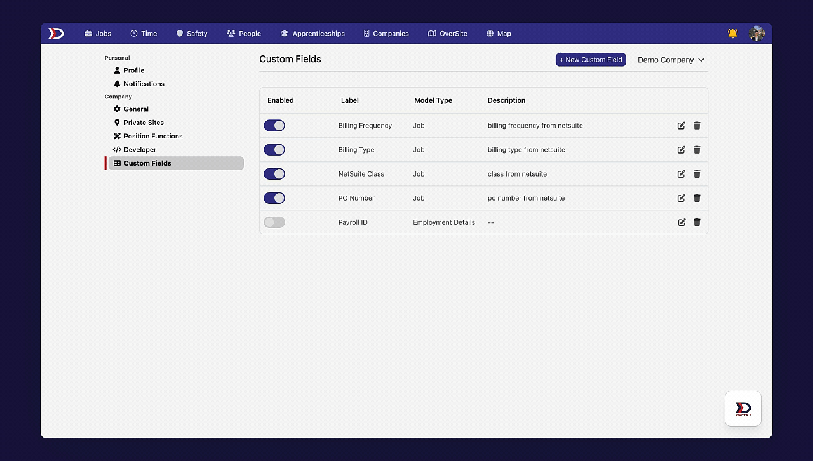
Task: Click the Dsptch widget button at bottom right
Action: (743, 408)
